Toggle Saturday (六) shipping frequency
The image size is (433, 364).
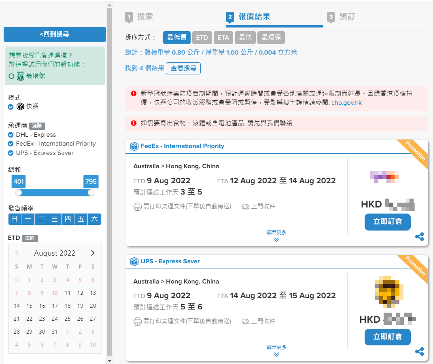pos(94,219)
